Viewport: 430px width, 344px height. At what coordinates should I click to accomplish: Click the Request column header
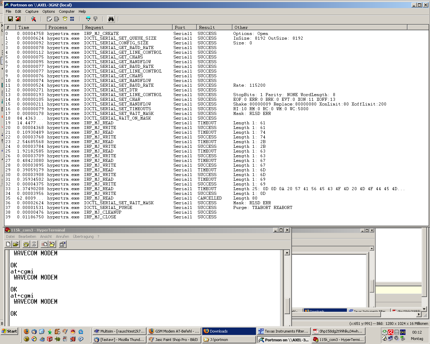pyautogui.click(x=127, y=27)
